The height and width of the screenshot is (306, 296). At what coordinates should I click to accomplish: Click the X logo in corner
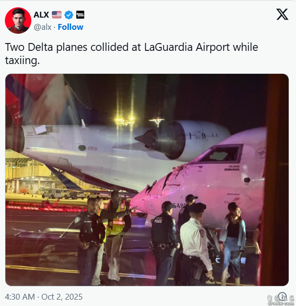[282, 15]
